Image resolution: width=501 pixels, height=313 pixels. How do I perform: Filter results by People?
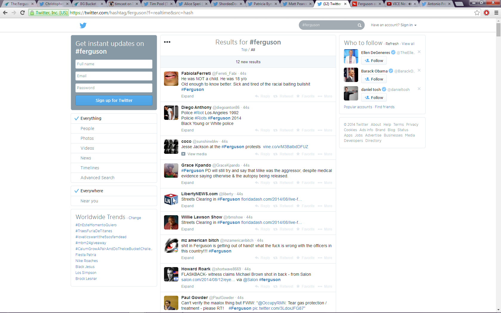114,128
